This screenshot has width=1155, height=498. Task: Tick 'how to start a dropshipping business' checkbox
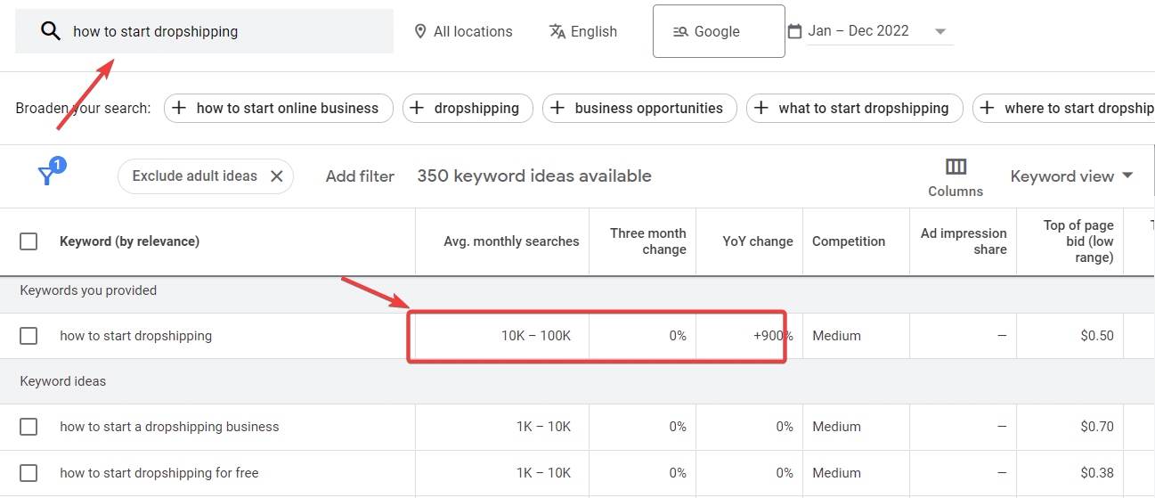28,427
